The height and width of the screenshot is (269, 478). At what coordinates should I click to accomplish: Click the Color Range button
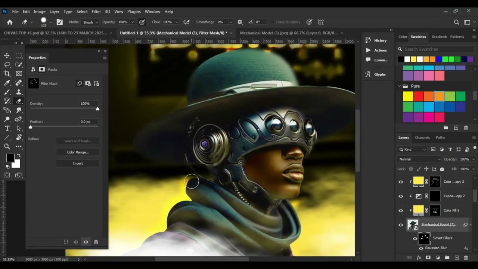click(x=78, y=152)
